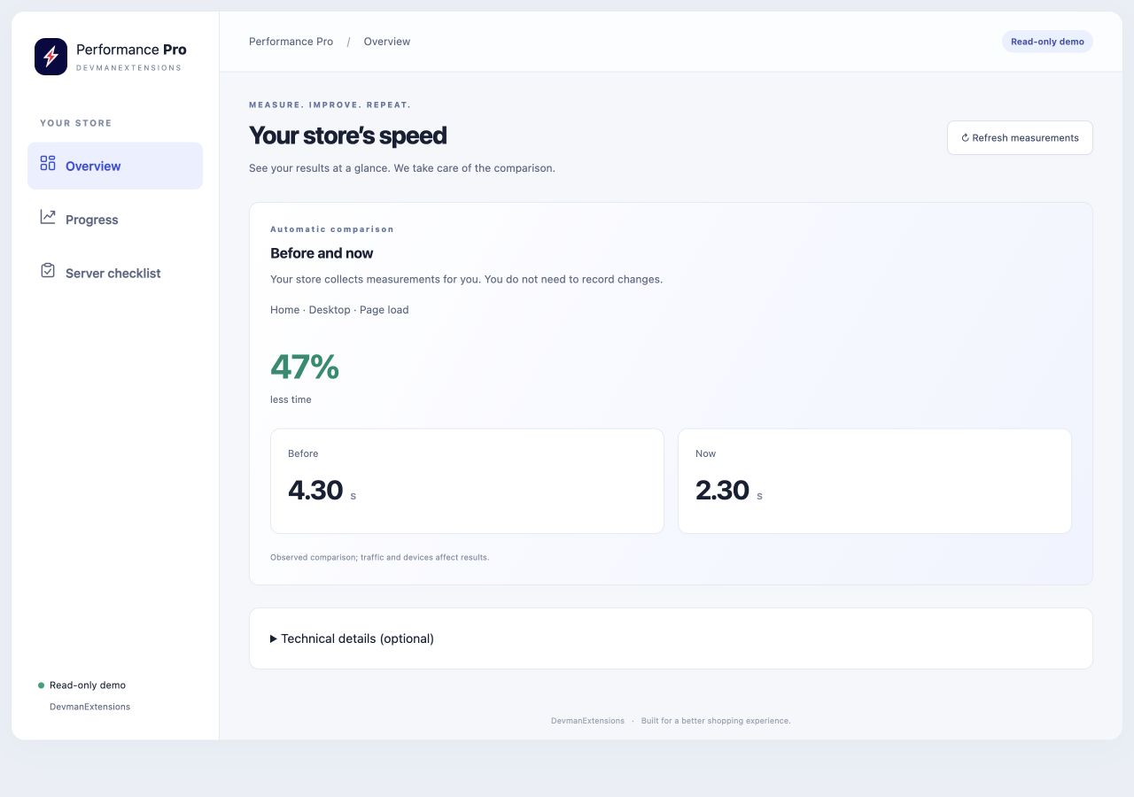1134x797 pixels.
Task: Click the green status dot beside Read-only demo
Action: click(41, 685)
